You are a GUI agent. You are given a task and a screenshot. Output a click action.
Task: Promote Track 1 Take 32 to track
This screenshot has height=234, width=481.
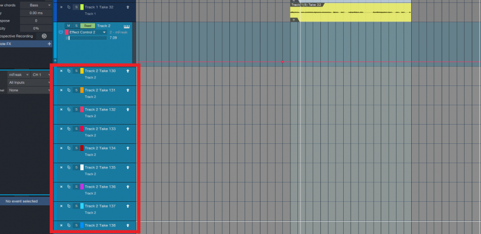(x=128, y=7)
